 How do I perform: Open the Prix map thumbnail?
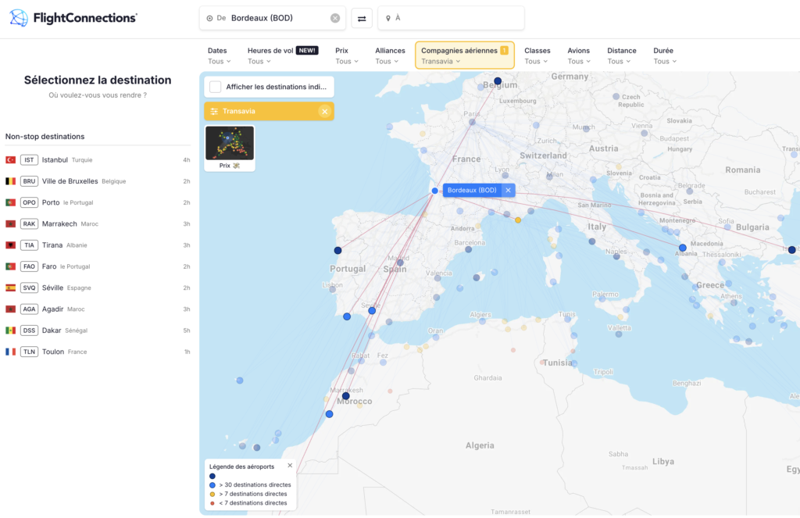[x=230, y=148]
